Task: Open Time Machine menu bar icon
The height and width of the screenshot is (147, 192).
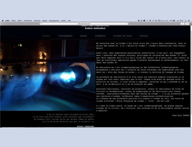Action: [x=153, y=20]
